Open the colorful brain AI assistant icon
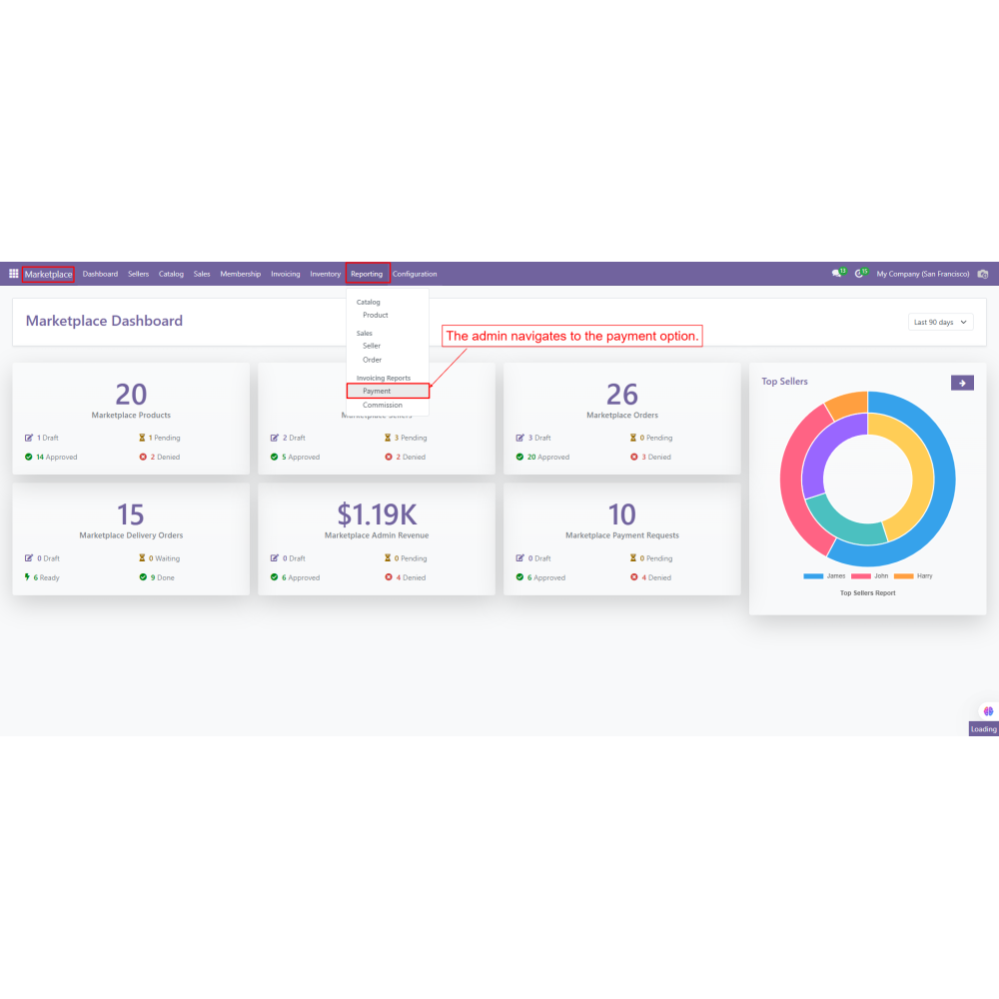The height and width of the screenshot is (999, 999). tap(988, 711)
